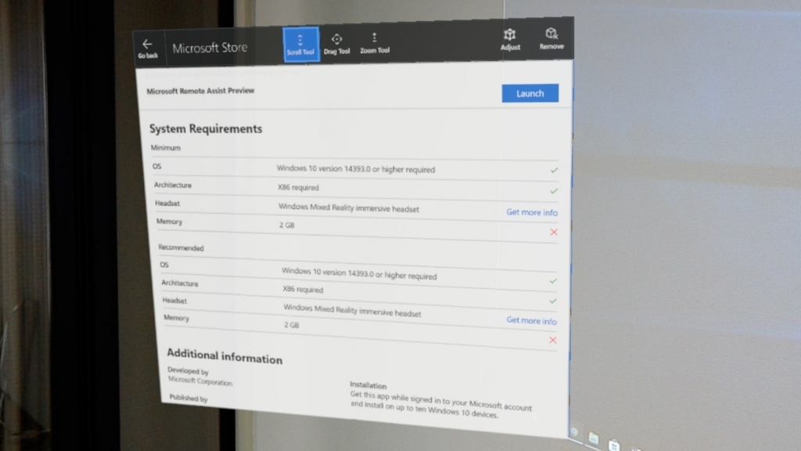Remove the Microsoft Store window

(x=551, y=39)
